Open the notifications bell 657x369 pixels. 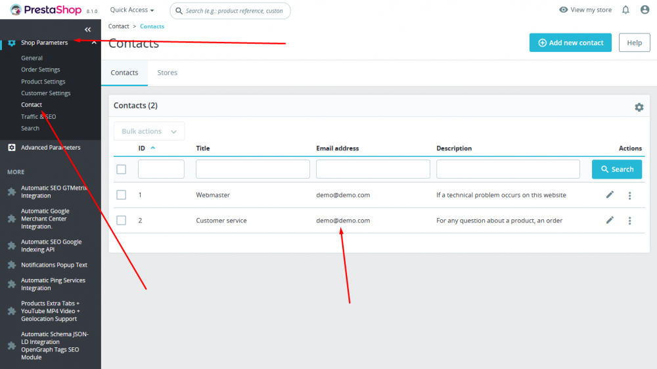coord(625,10)
